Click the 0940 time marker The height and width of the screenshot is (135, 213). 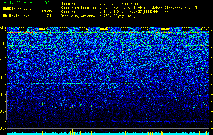[x=205, y=29]
